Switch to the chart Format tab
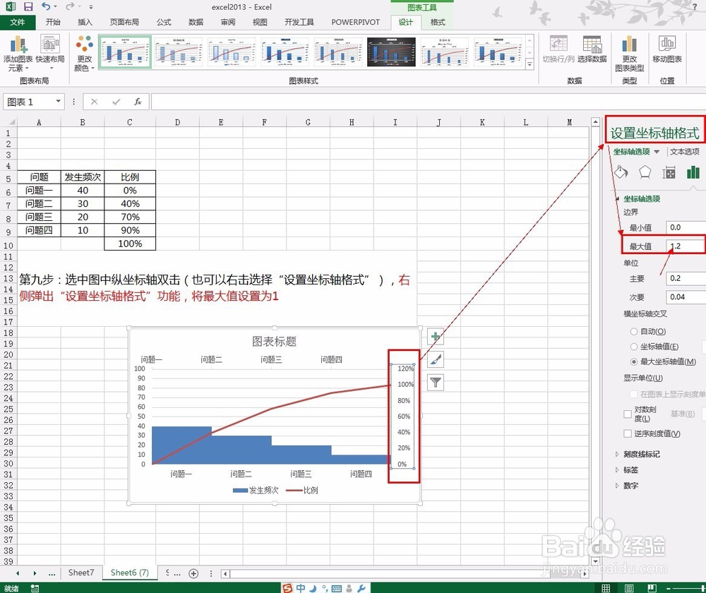706x593 pixels. [x=438, y=22]
